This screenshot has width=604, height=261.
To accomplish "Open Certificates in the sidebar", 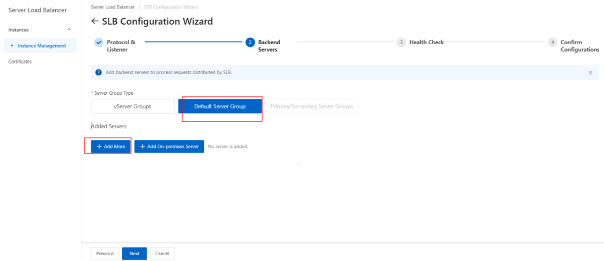I will point(20,62).
